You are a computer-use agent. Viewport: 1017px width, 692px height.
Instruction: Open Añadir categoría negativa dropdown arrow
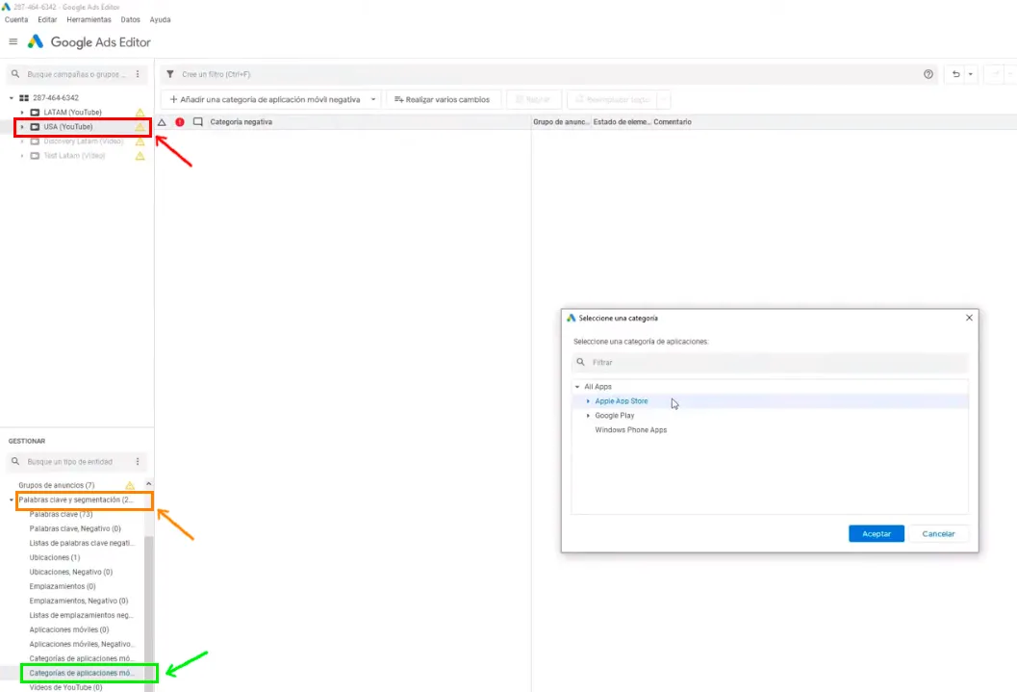tap(373, 99)
